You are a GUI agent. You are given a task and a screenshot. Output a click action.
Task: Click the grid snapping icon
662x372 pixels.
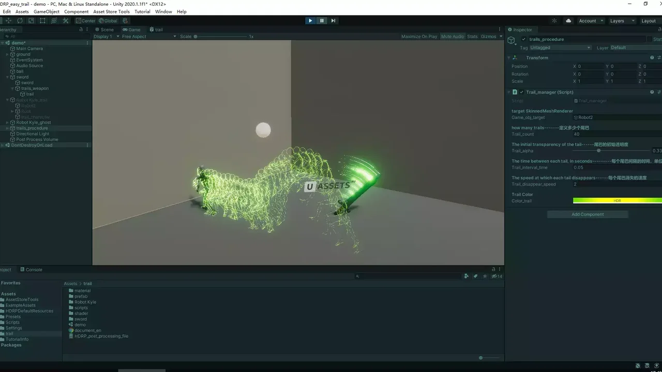tap(125, 21)
